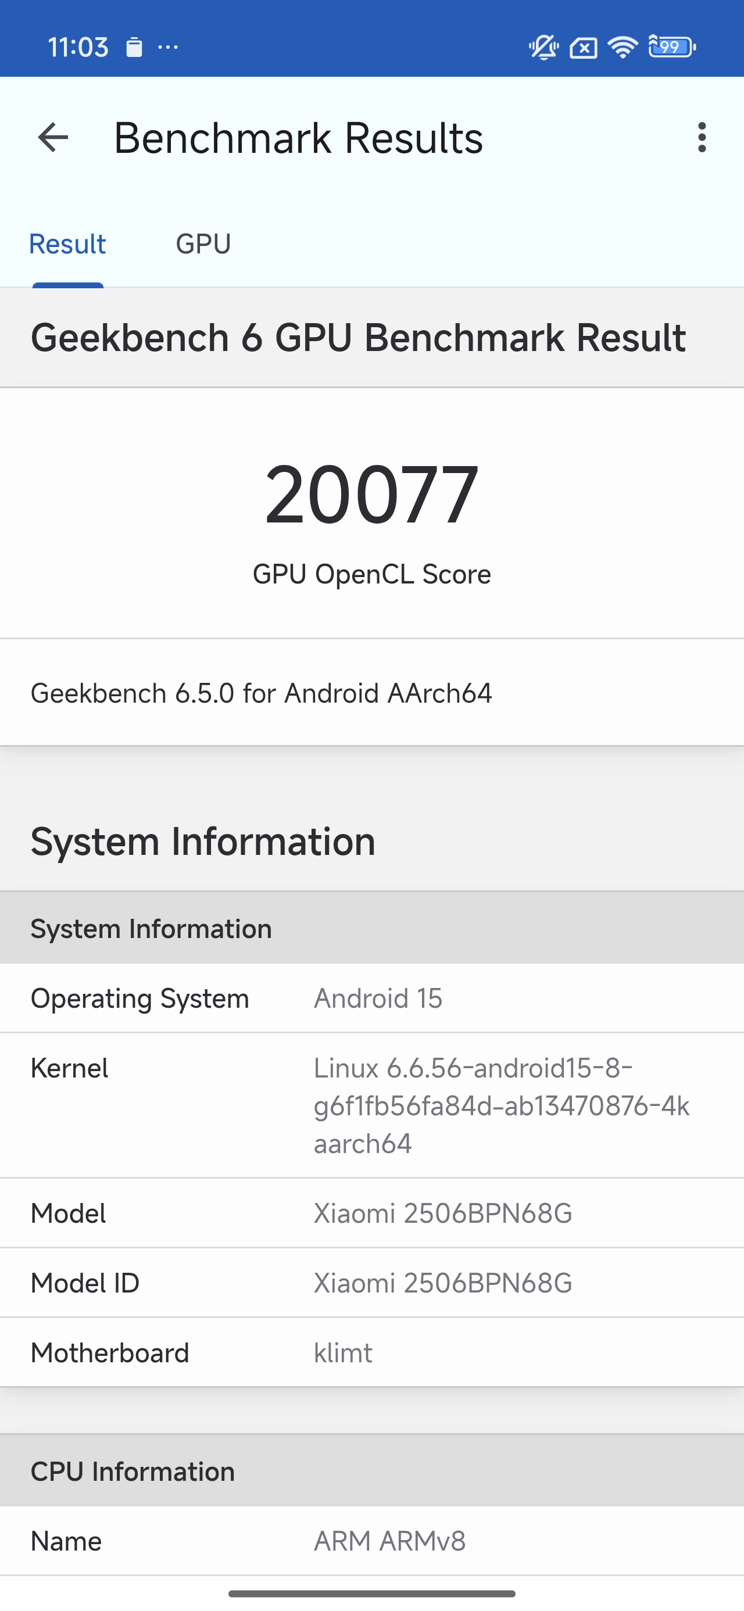This screenshot has width=744, height=1611.
Task: Tap the storage notification icon
Action: pos(134,47)
